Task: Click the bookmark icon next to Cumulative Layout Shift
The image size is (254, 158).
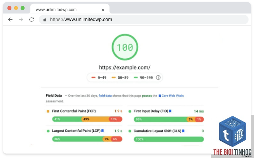Action: [183, 131]
